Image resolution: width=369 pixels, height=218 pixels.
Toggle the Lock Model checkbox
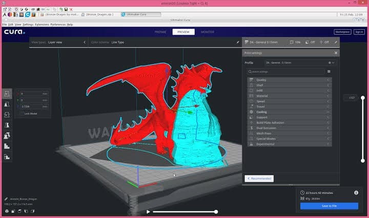(x=22, y=114)
